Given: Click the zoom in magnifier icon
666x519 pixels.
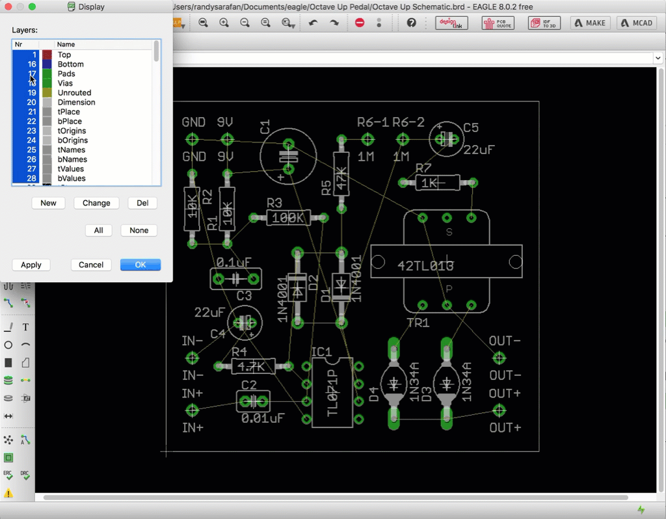Looking at the screenshot, I should pyautogui.click(x=224, y=23).
